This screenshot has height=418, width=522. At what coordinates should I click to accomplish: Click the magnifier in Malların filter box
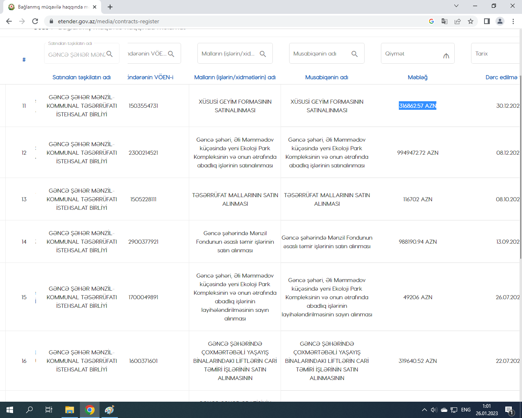263,54
